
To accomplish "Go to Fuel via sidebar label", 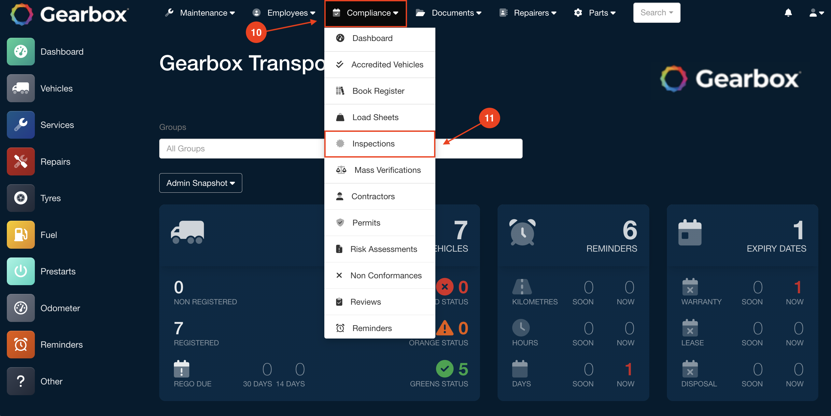I will coord(49,235).
